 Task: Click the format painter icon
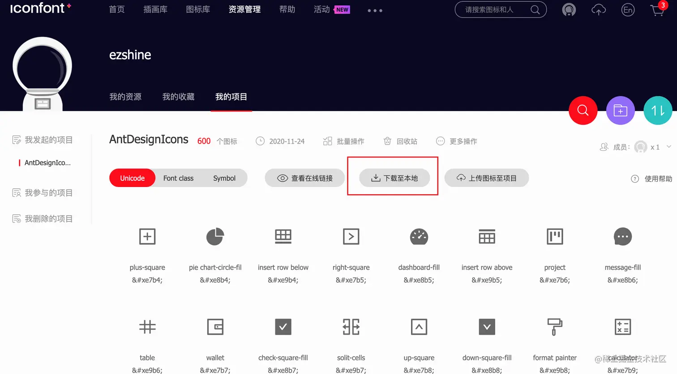[x=555, y=327]
